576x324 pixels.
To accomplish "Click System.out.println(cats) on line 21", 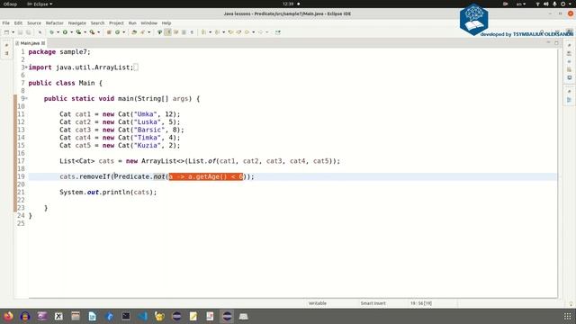I will click(x=108, y=192).
